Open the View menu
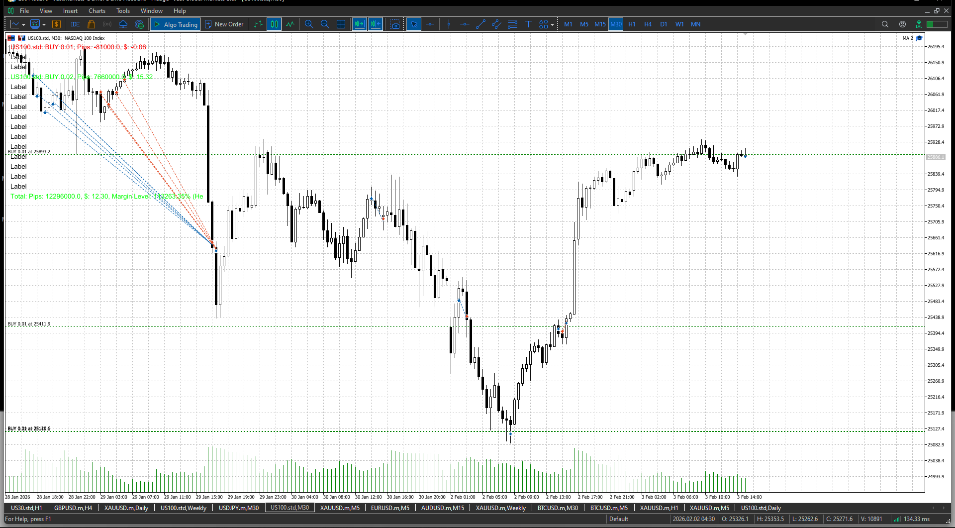This screenshot has width=955, height=528. click(46, 10)
